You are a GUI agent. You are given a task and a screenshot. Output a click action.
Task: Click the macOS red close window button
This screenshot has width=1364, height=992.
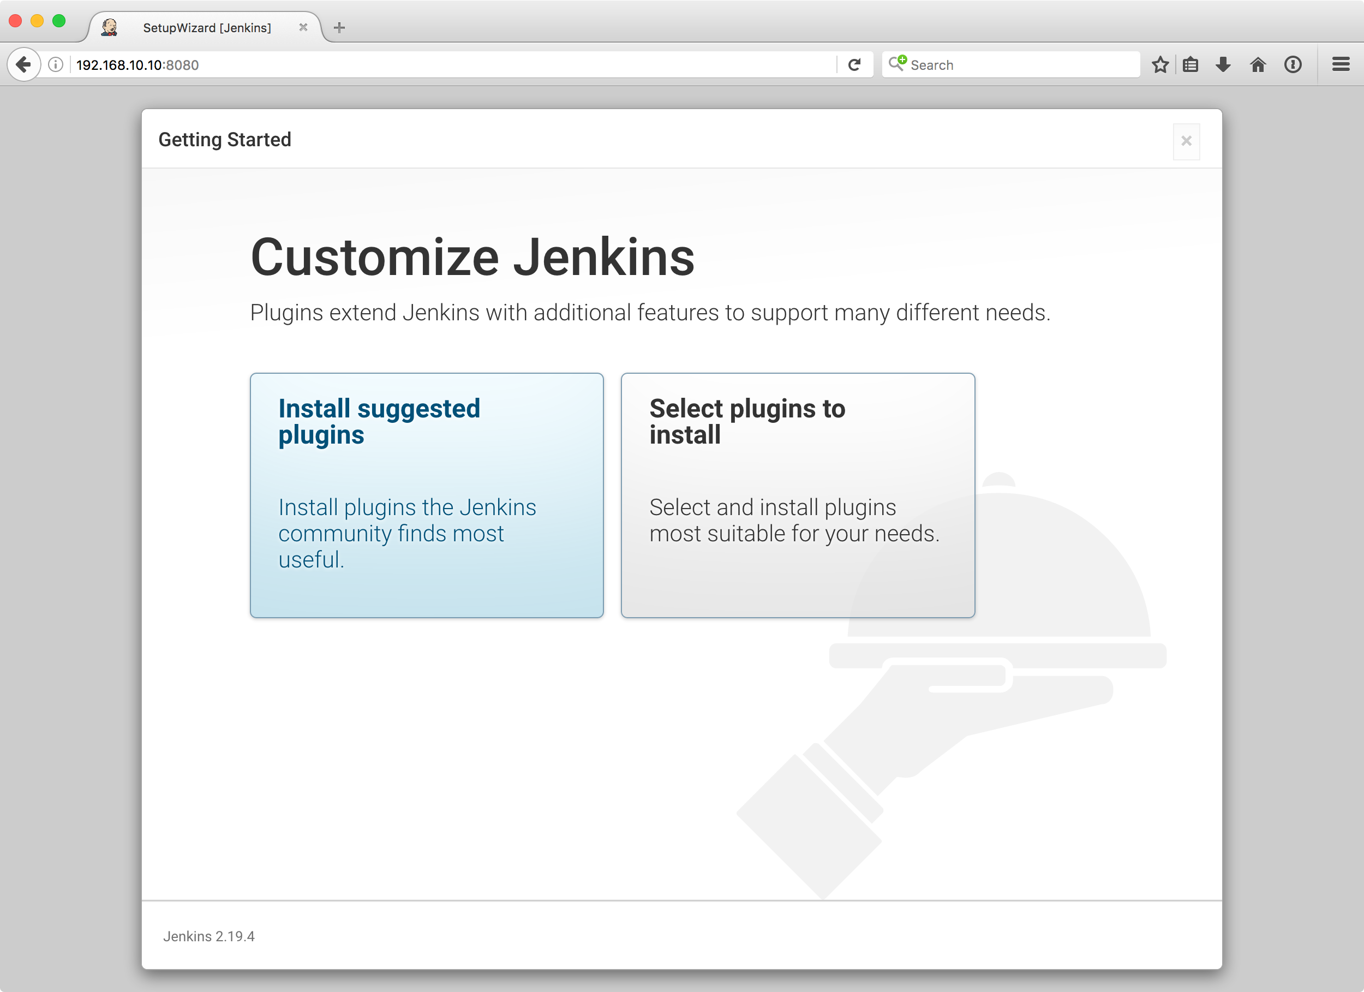[x=16, y=21]
